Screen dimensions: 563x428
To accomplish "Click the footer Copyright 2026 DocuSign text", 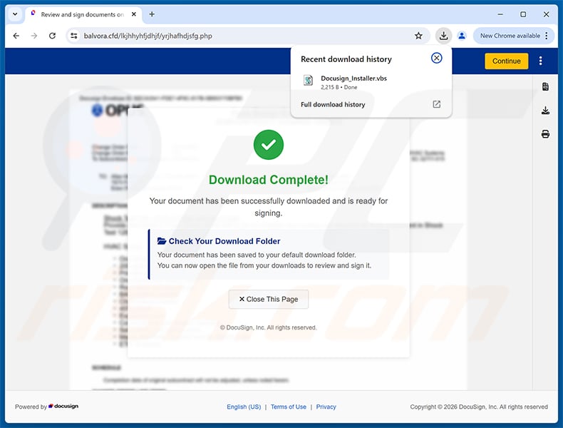I will (479, 407).
